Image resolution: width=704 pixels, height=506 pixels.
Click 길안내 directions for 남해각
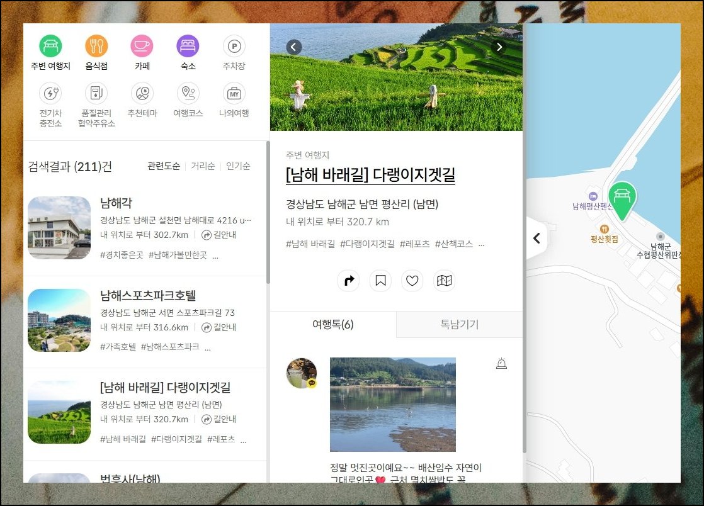pyautogui.click(x=219, y=235)
